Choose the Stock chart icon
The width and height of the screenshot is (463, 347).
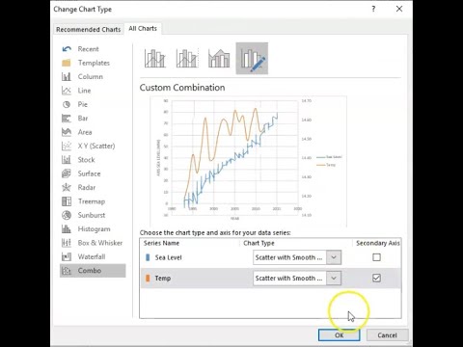(67, 160)
